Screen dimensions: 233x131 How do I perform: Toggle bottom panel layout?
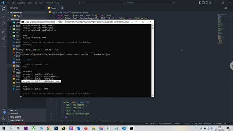point(204,3)
